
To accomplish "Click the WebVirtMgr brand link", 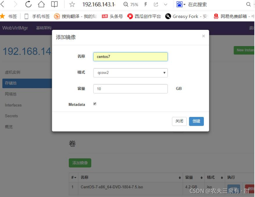I will (15, 28).
